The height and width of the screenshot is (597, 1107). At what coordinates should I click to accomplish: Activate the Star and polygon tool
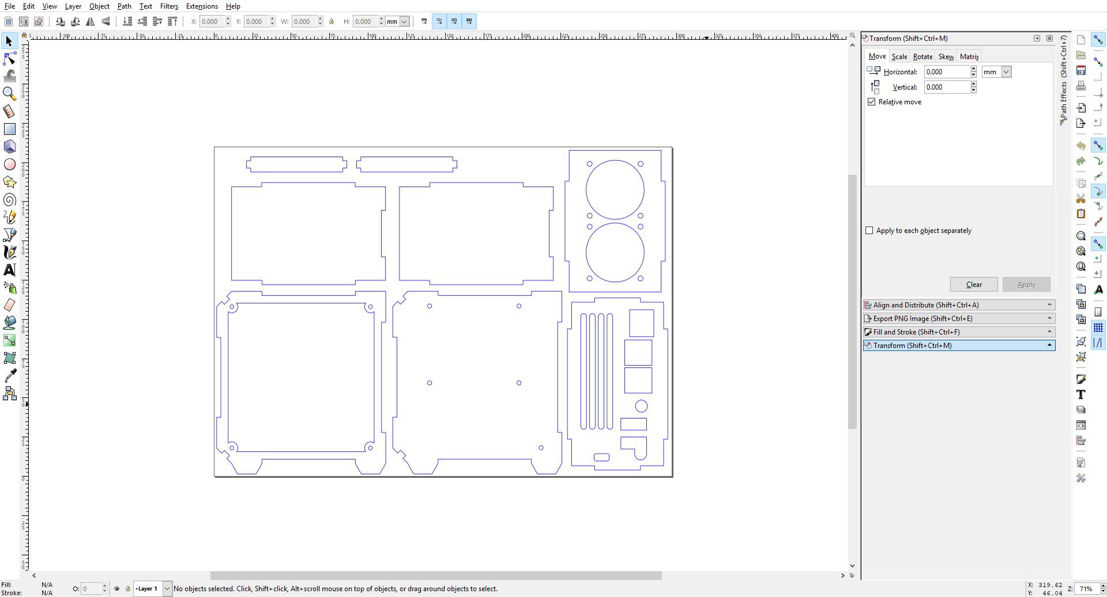click(x=9, y=182)
